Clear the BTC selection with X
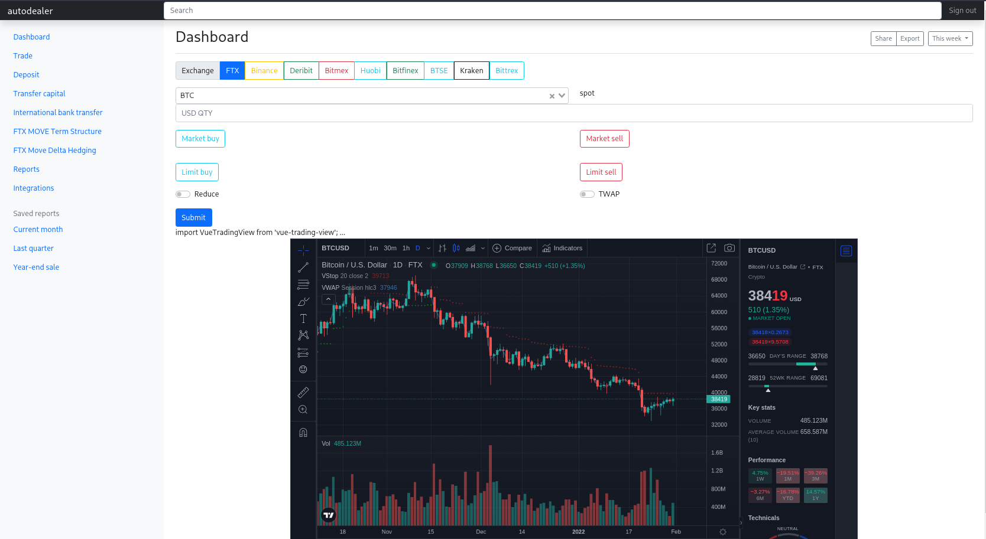The height and width of the screenshot is (539, 986). (552, 96)
